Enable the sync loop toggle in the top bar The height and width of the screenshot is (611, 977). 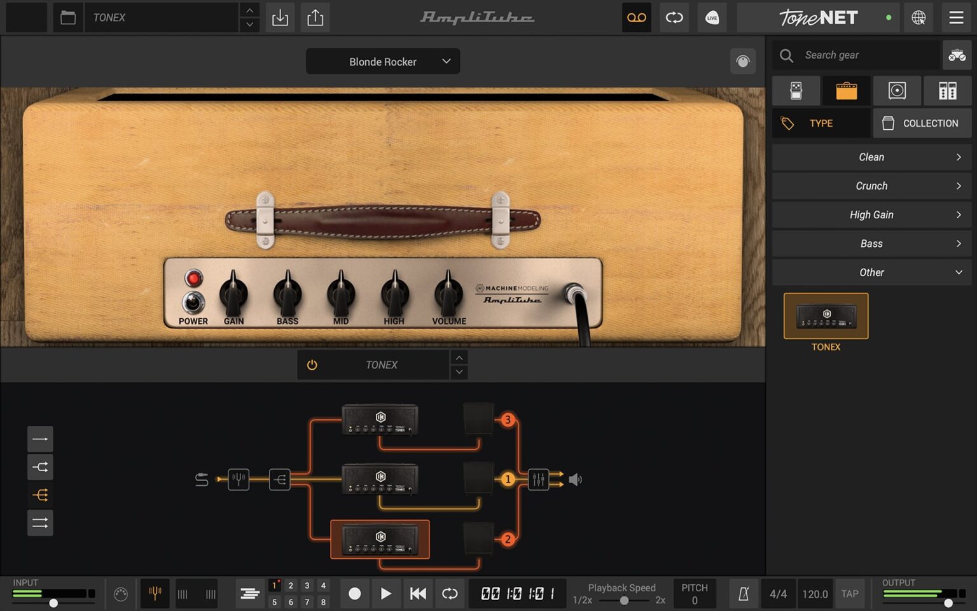tap(674, 17)
